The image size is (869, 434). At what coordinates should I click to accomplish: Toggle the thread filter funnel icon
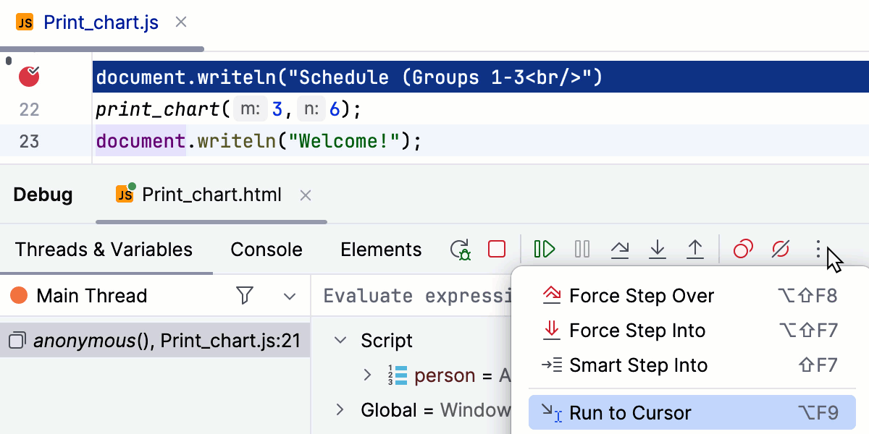tap(245, 296)
